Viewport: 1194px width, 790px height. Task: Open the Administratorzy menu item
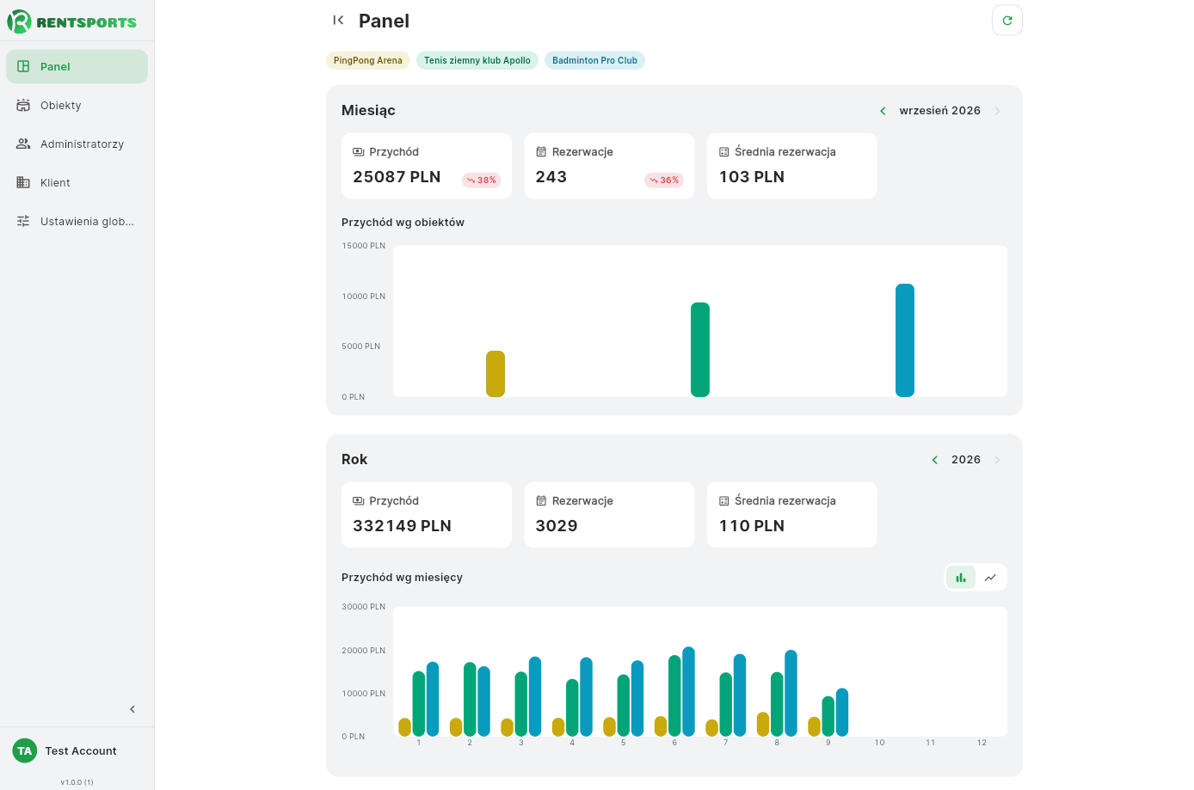point(77,144)
